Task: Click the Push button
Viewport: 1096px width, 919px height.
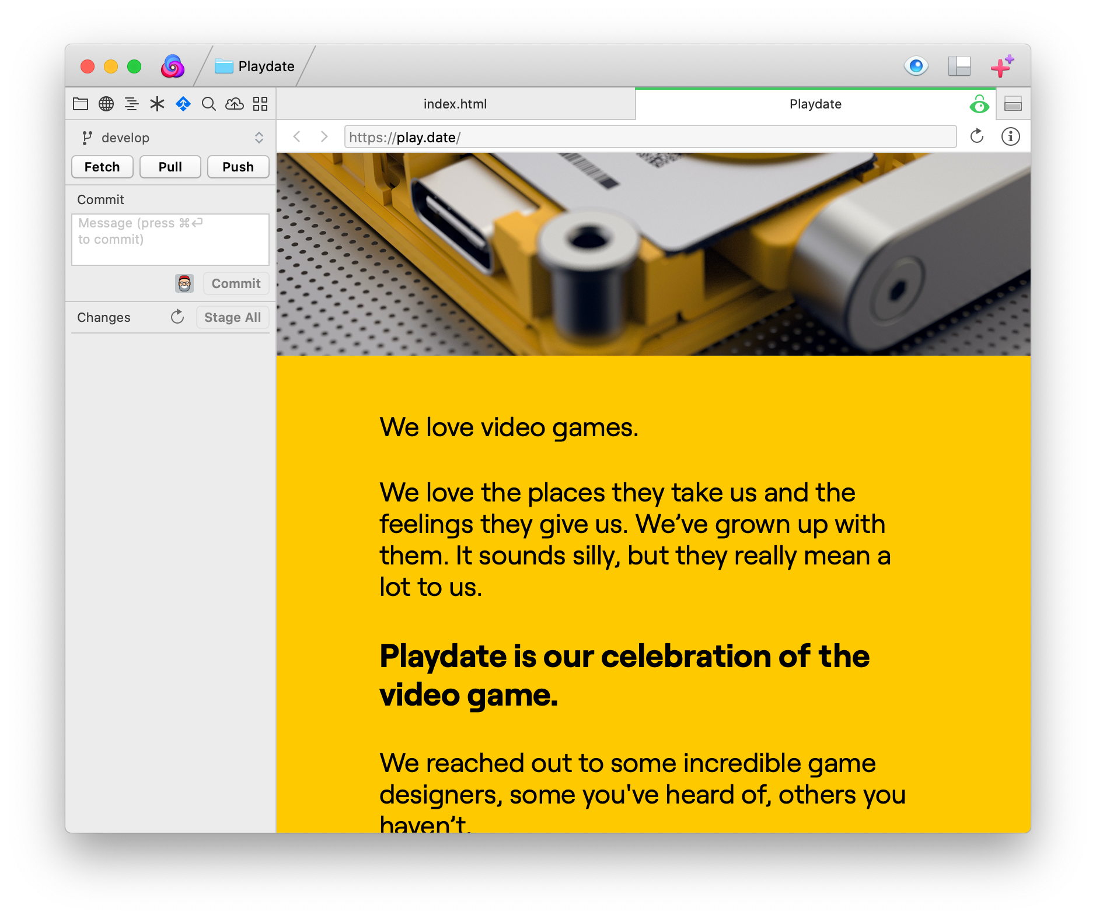Action: [x=238, y=167]
